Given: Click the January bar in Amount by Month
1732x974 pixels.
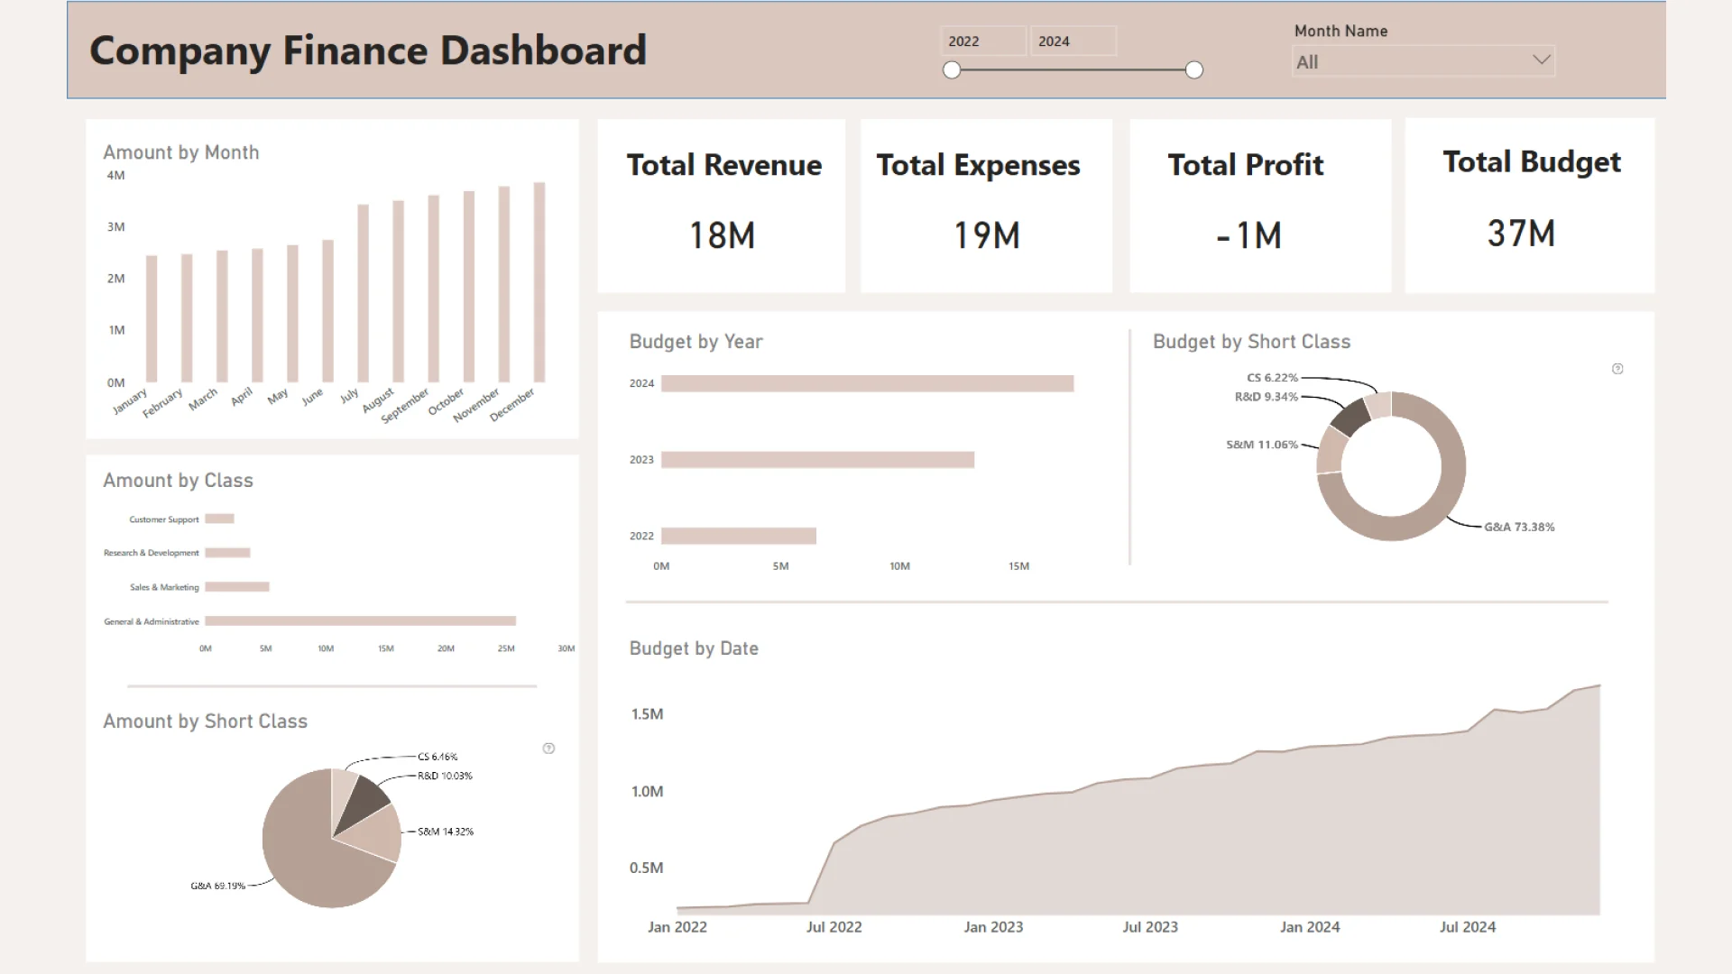Looking at the screenshot, I should [152, 318].
